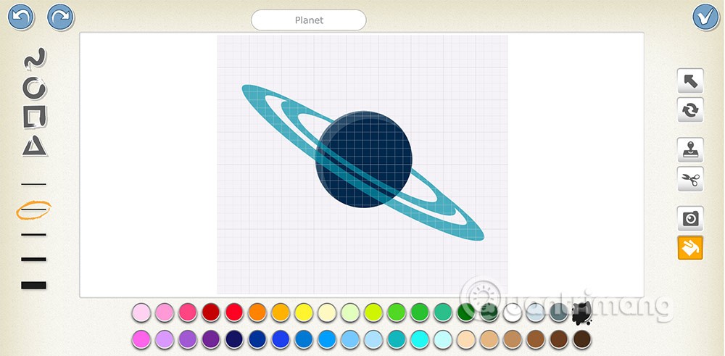Select the triangle shape tool
725x356 pixels.
[x=35, y=146]
